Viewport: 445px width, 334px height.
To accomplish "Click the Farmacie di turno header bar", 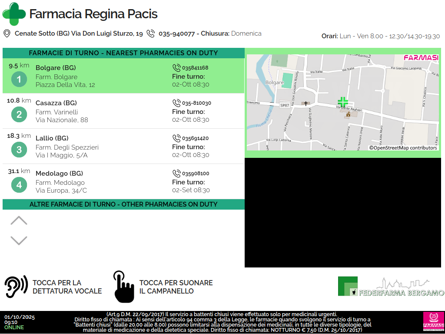I will [x=123, y=53].
